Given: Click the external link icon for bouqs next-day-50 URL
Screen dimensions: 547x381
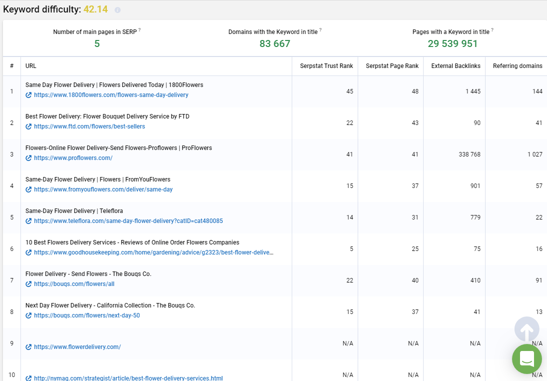Looking at the screenshot, I should [28, 315].
